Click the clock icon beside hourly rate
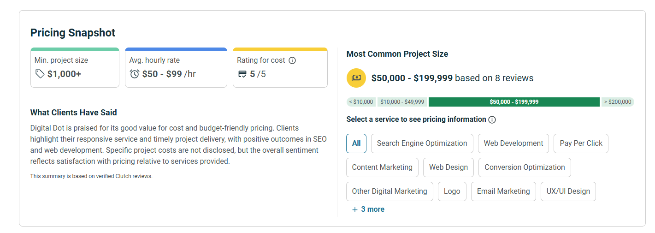Screen dimensions: 655x233 [135, 74]
